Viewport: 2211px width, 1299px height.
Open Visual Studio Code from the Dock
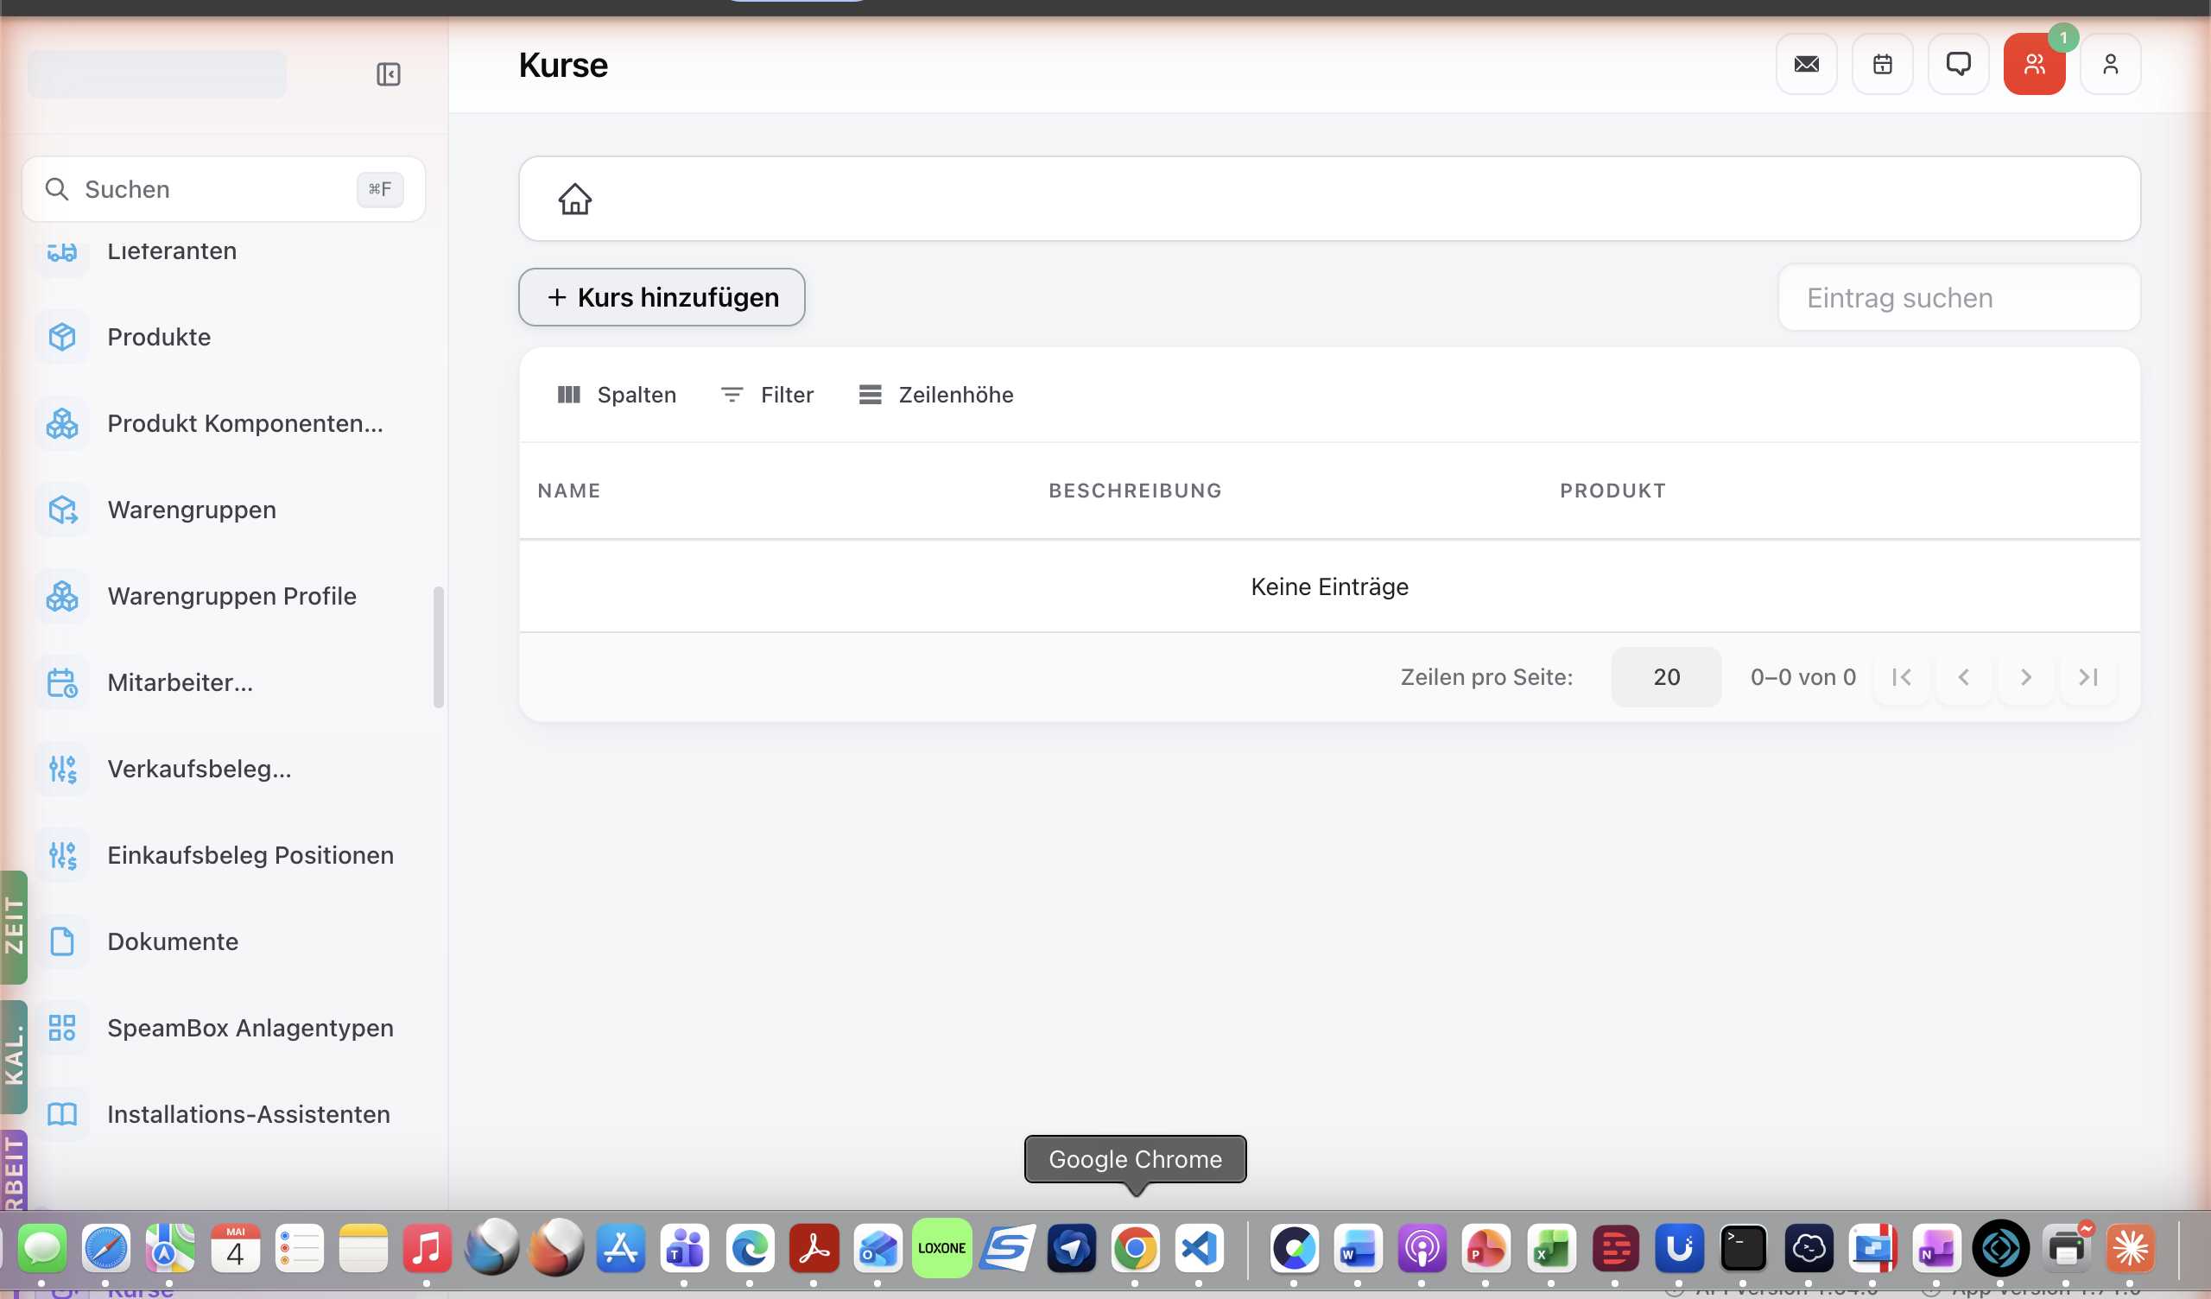1200,1248
